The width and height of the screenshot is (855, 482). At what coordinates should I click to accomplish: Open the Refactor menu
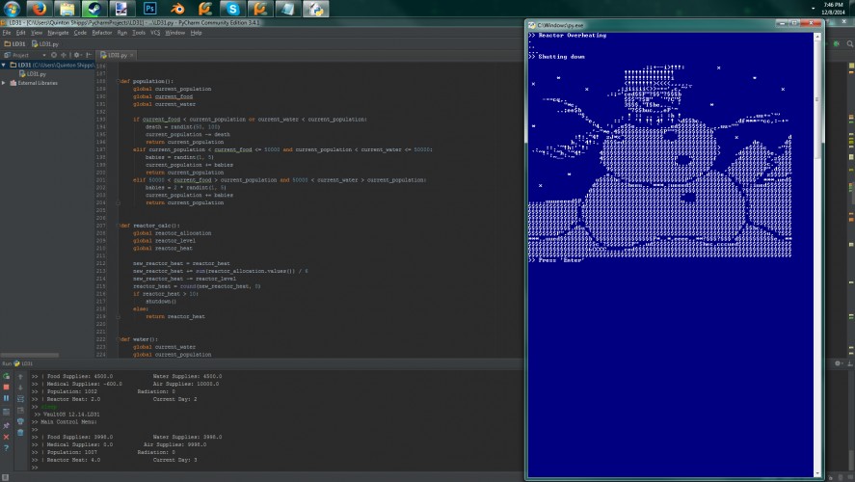pos(101,33)
